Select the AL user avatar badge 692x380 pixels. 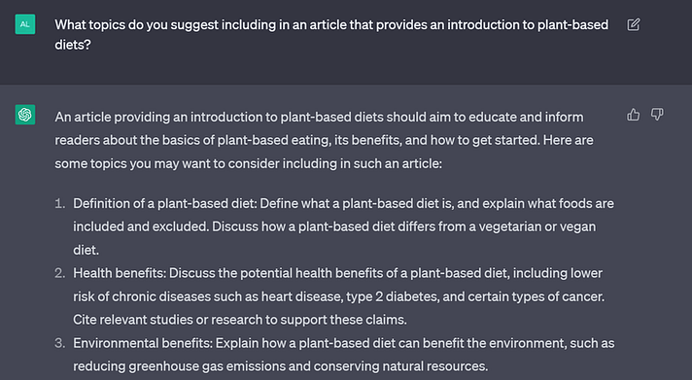click(x=25, y=24)
